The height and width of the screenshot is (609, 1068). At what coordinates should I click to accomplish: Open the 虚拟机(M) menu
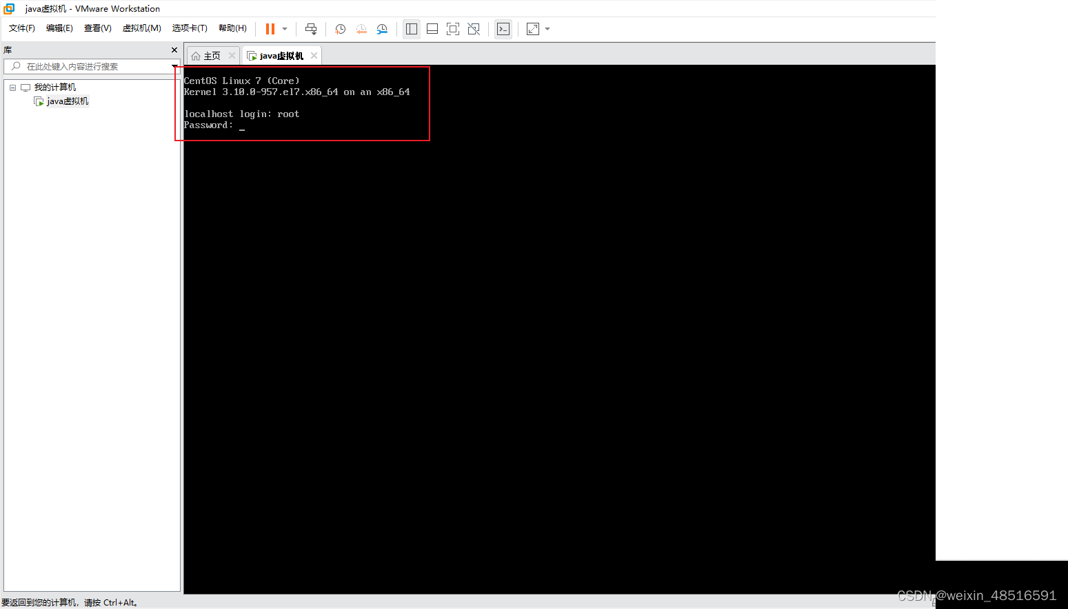pyautogui.click(x=141, y=28)
